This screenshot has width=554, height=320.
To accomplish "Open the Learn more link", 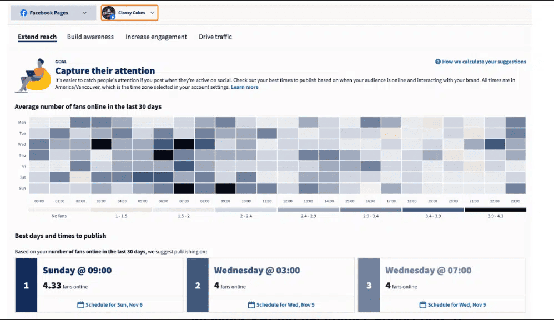I will (x=245, y=87).
